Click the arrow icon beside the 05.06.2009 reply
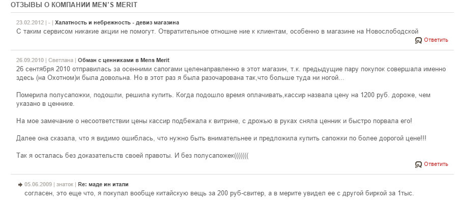The image size is (455, 202). (20, 185)
